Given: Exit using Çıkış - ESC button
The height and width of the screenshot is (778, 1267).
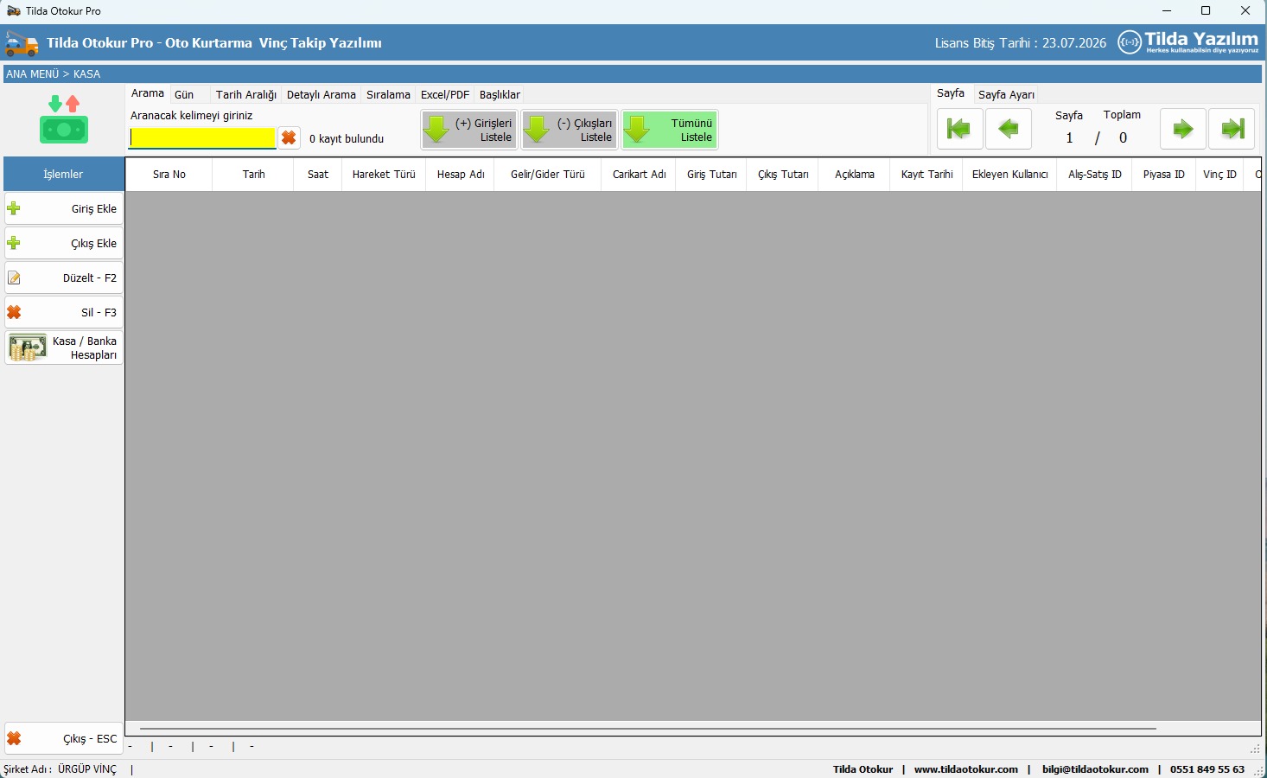Looking at the screenshot, I should click(x=64, y=739).
